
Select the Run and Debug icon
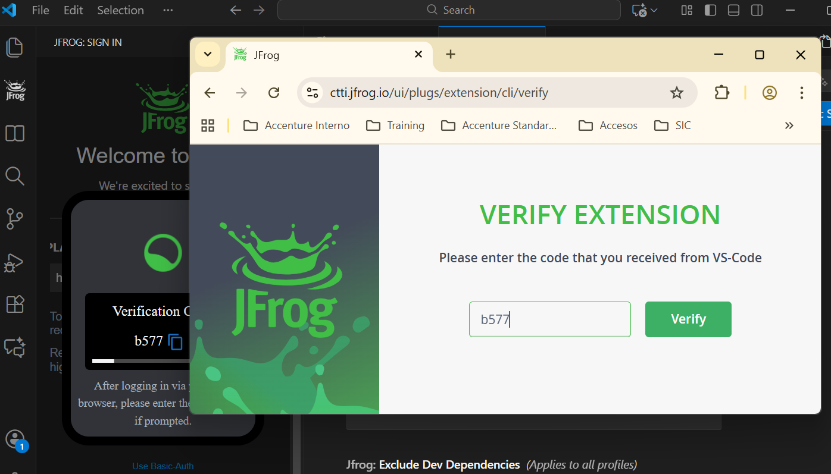(x=15, y=262)
